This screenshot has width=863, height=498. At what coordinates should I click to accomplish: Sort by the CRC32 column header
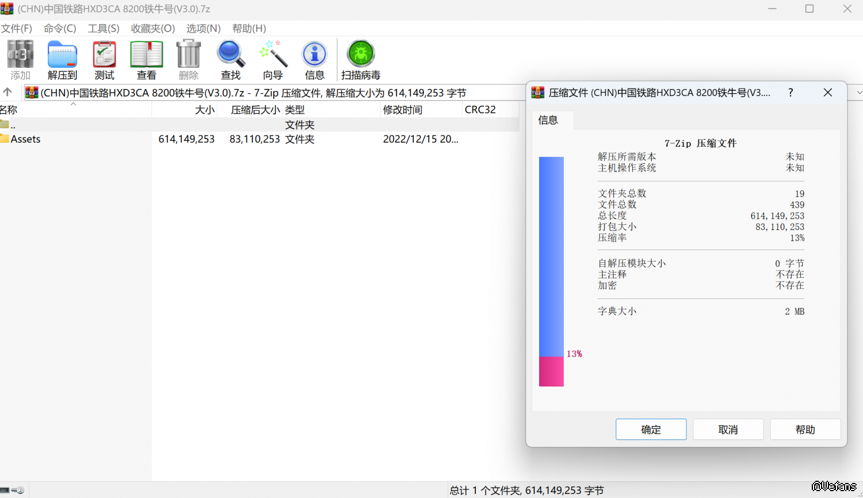tap(491, 109)
